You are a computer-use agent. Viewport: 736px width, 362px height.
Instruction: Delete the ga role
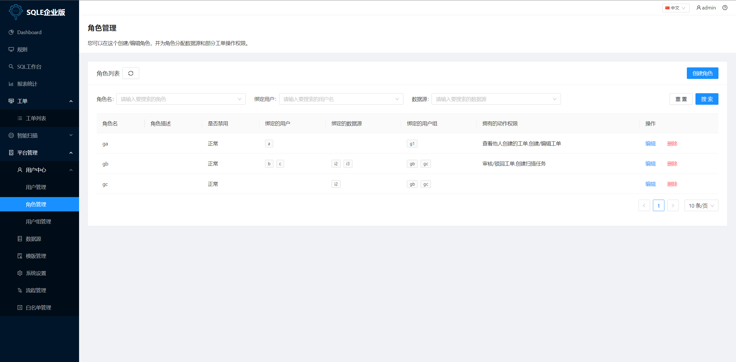pyautogui.click(x=672, y=143)
